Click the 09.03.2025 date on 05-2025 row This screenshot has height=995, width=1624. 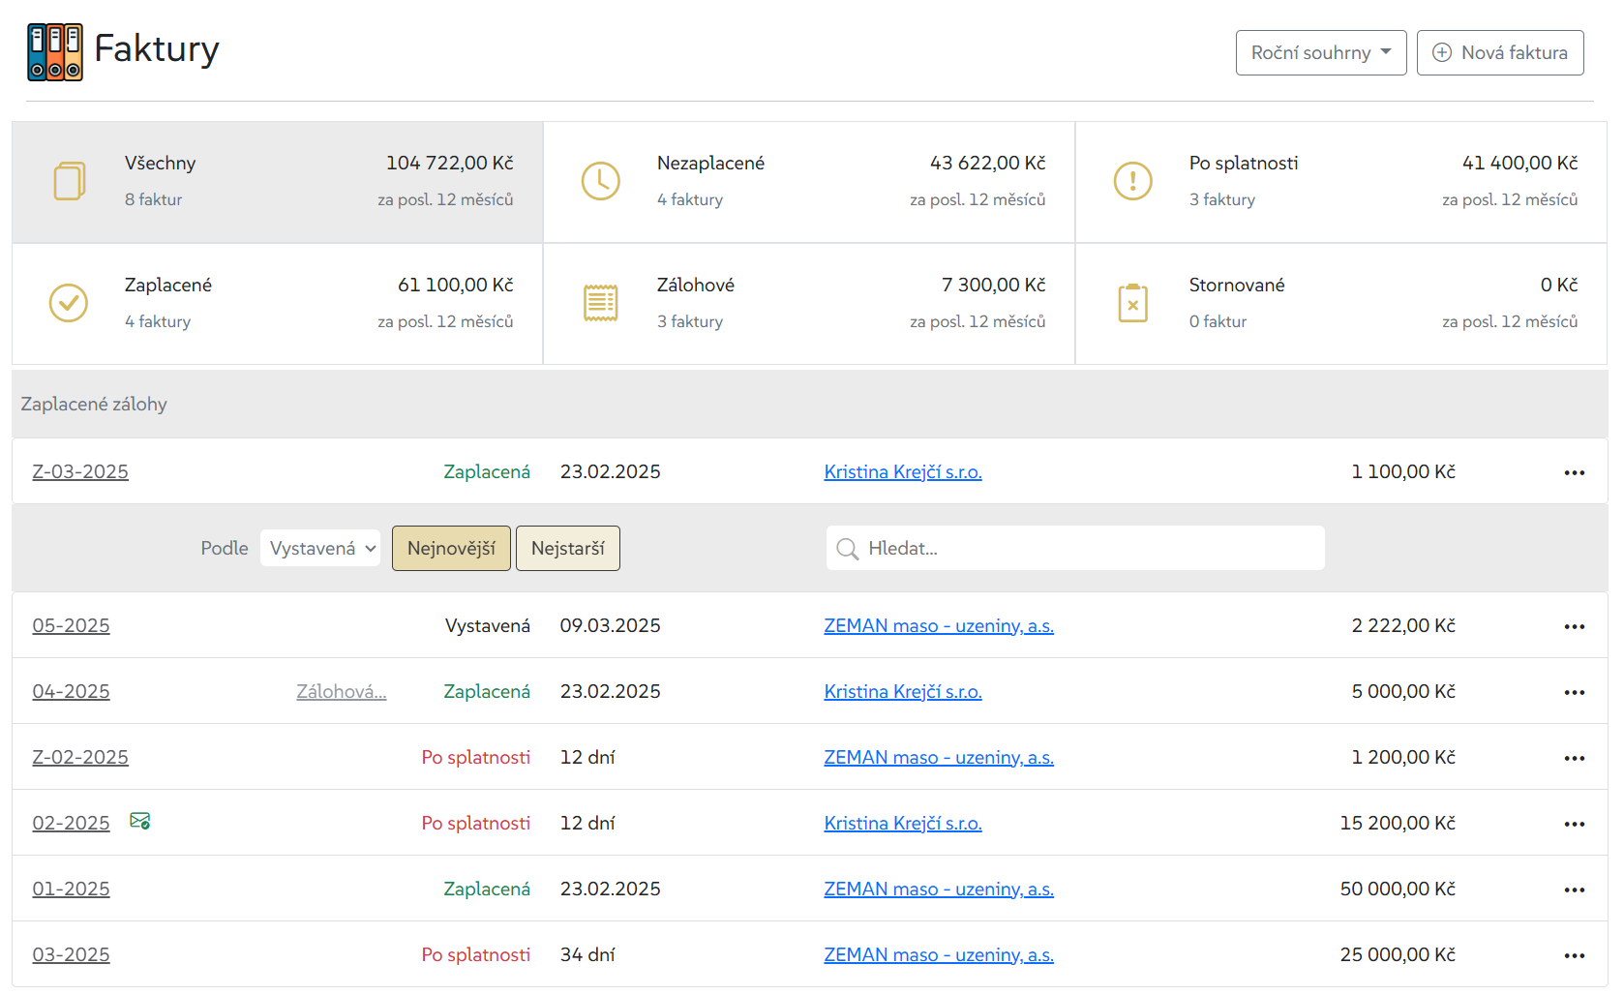pyautogui.click(x=611, y=625)
